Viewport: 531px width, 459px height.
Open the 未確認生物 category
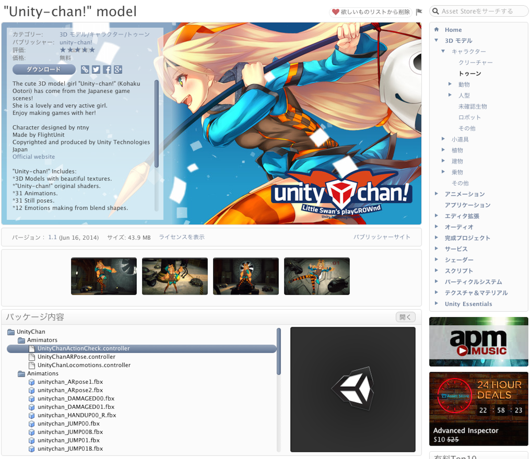point(473,107)
